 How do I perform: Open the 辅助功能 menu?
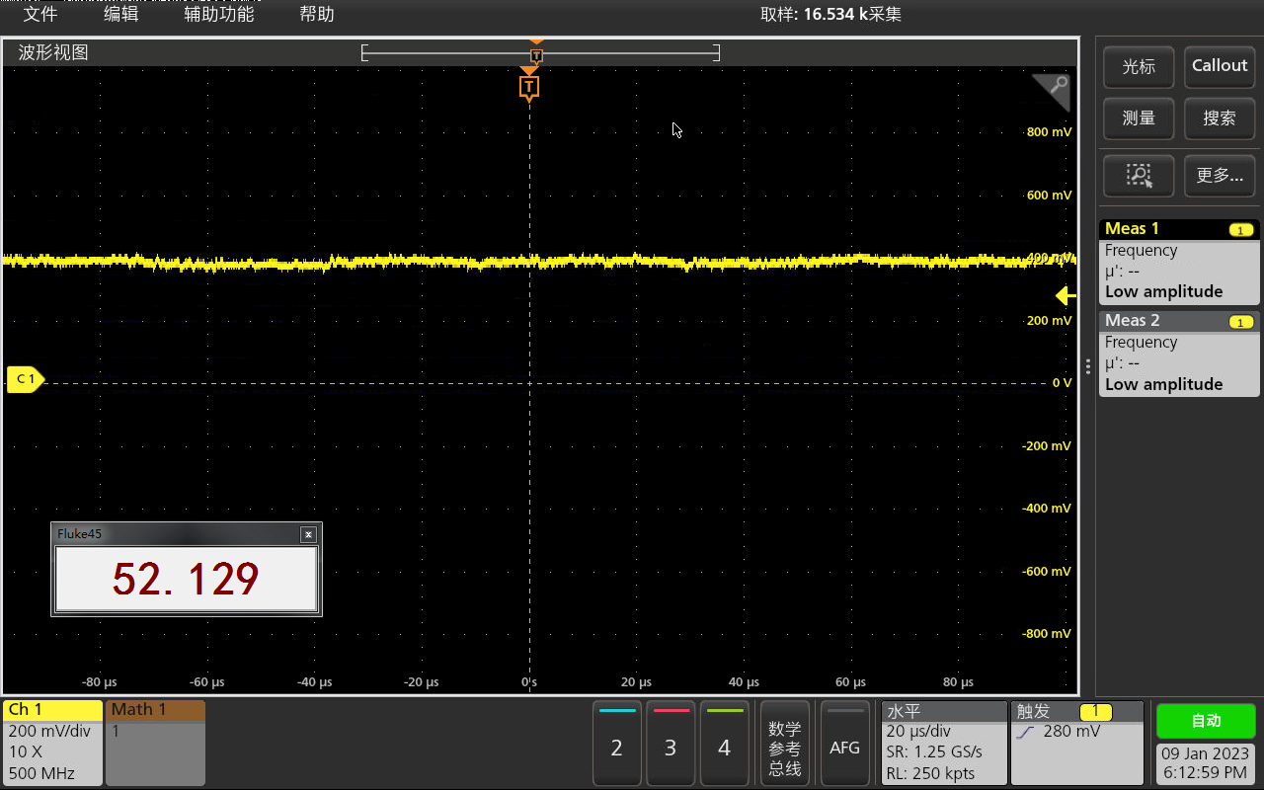(x=219, y=14)
